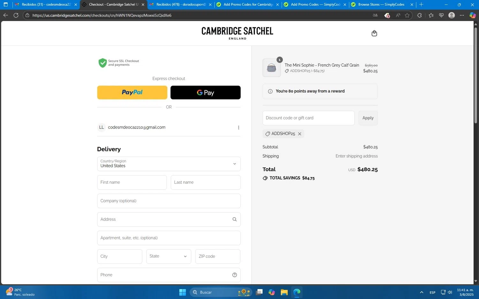Click the Apartment, suite field

[x=169, y=238]
